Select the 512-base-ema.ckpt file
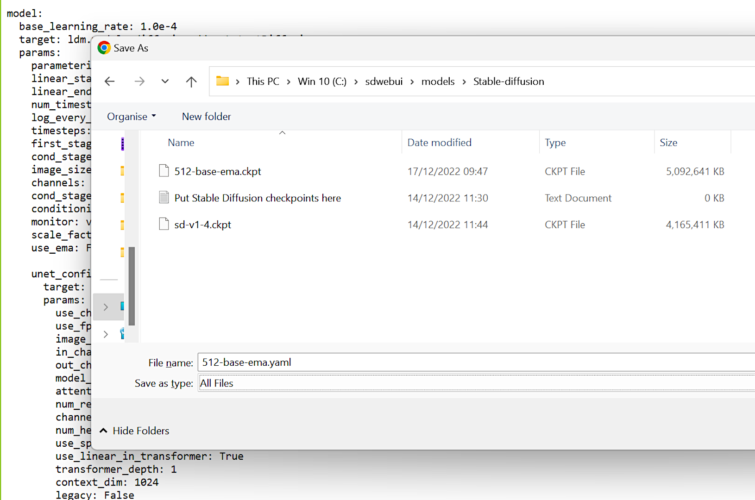 tap(218, 171)
